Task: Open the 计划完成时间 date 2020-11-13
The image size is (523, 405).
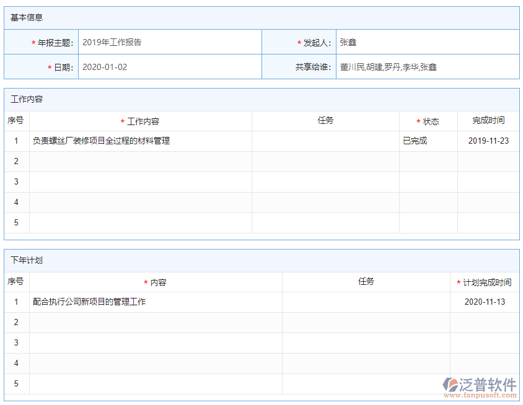Action: pyautogui.click(x=485, y=302)
